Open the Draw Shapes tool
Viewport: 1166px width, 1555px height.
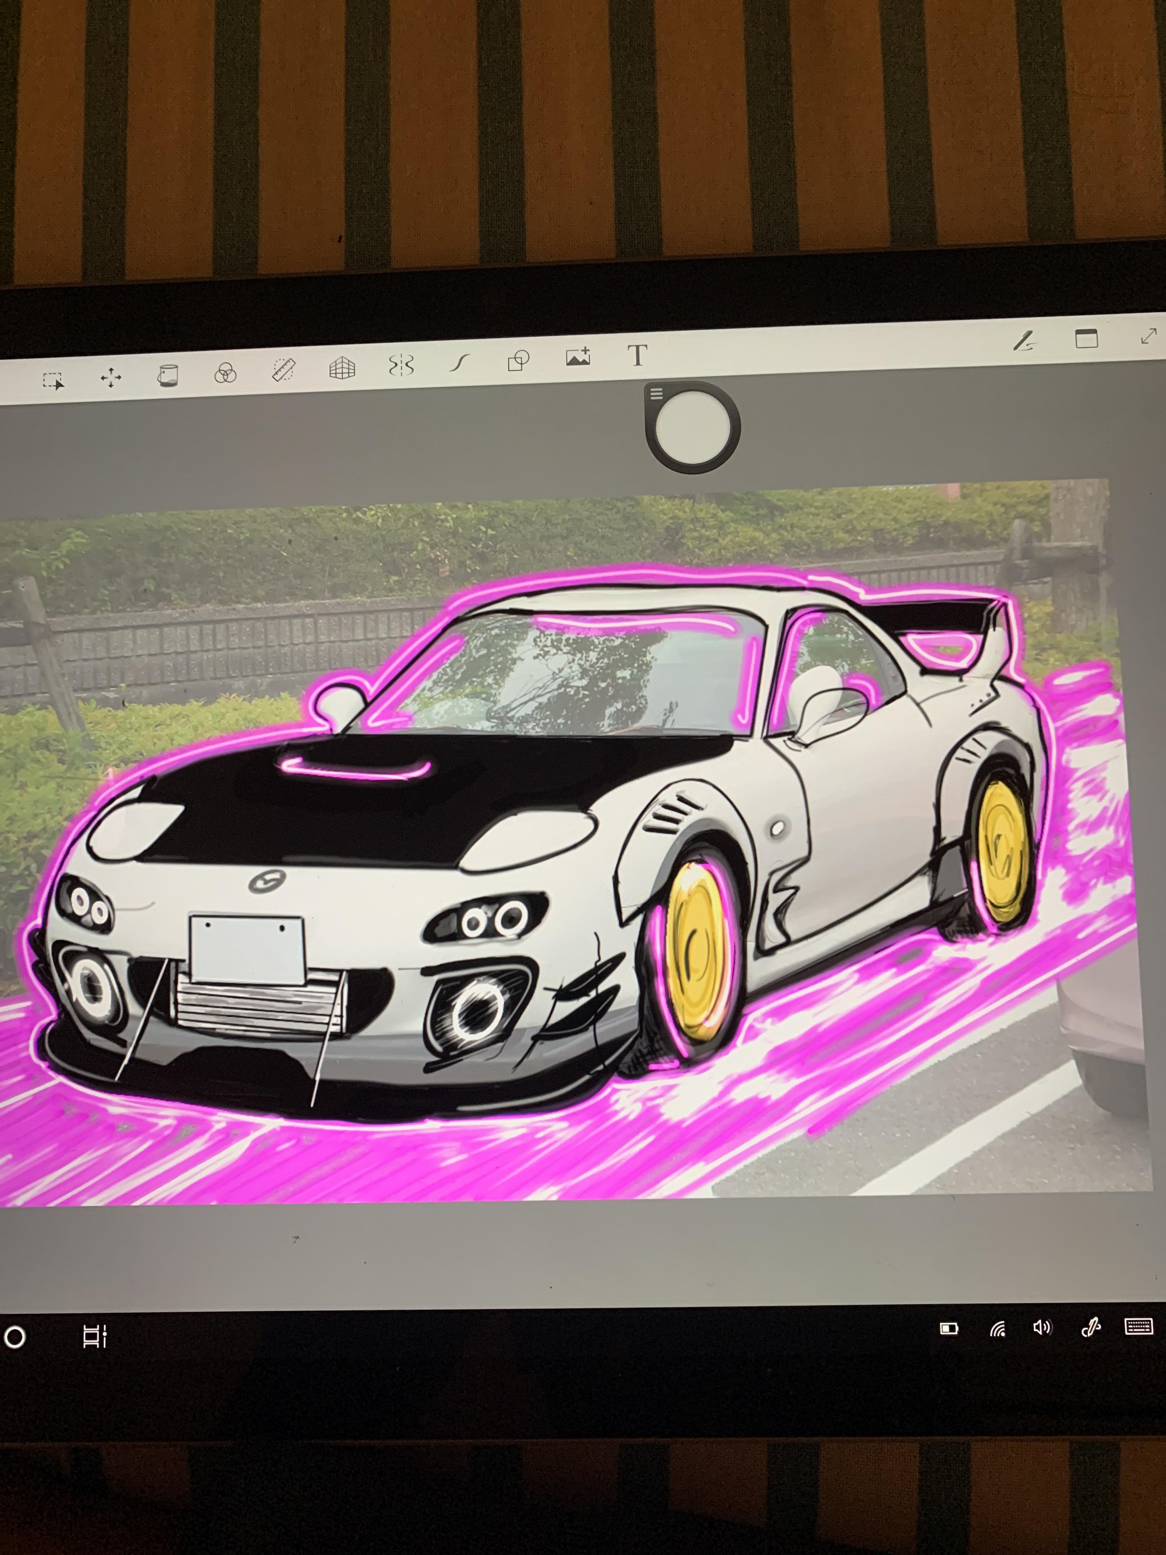pos(518,361)
